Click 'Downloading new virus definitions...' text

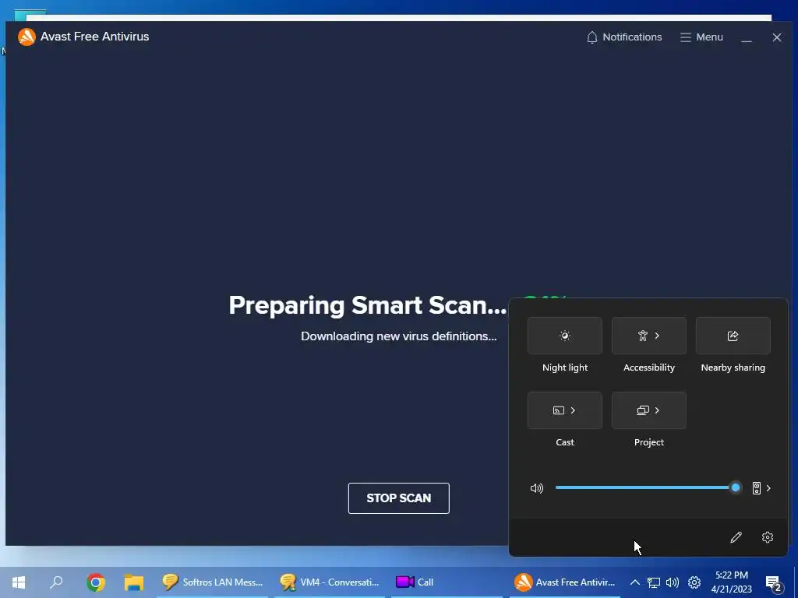tap(398, 336)
